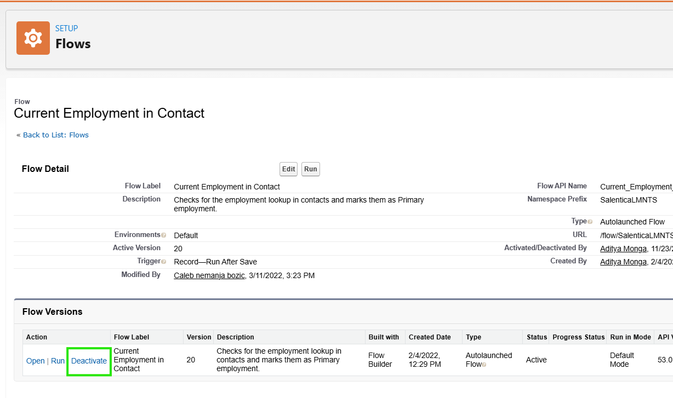This screenshot has height=398, width=673.
Task: Click the help icon next to the Type field label
Action: (x=590, y=222)
